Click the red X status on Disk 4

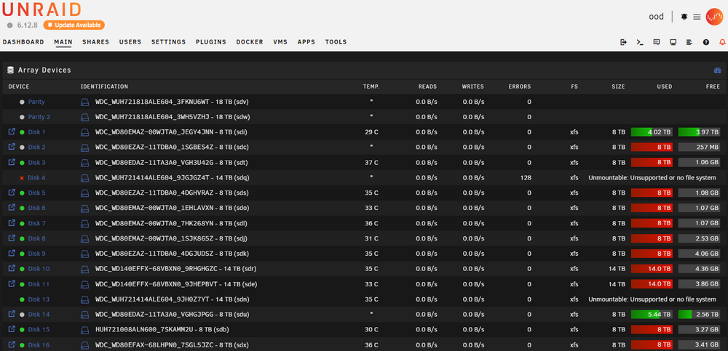[x=21, y=178]
